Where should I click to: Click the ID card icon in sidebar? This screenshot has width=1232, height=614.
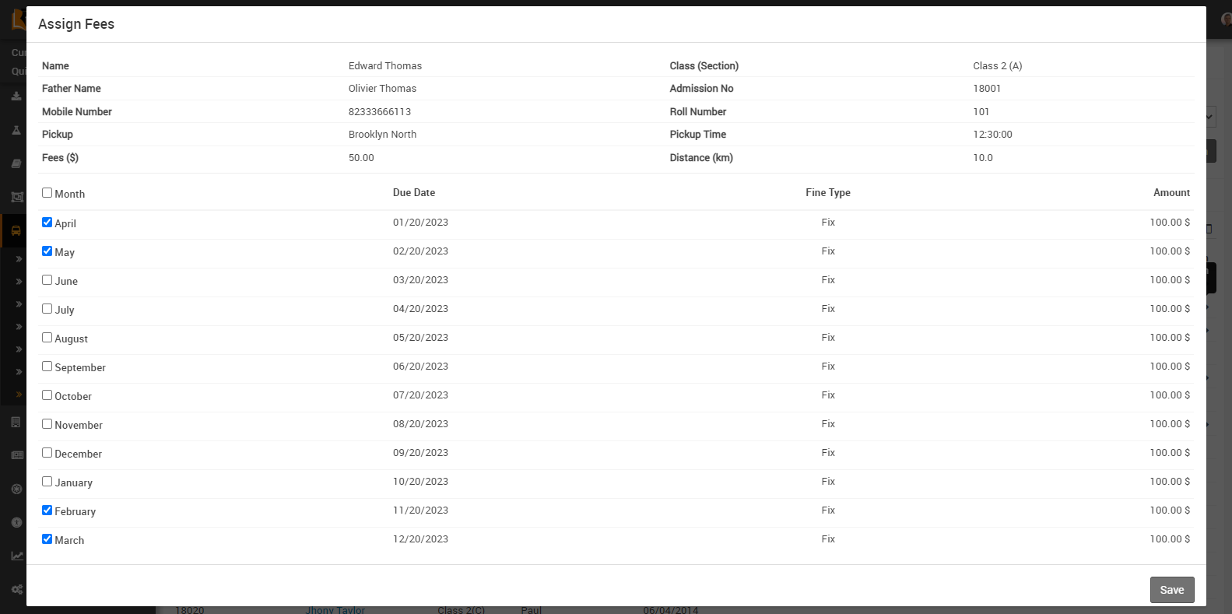pos(16,455)
